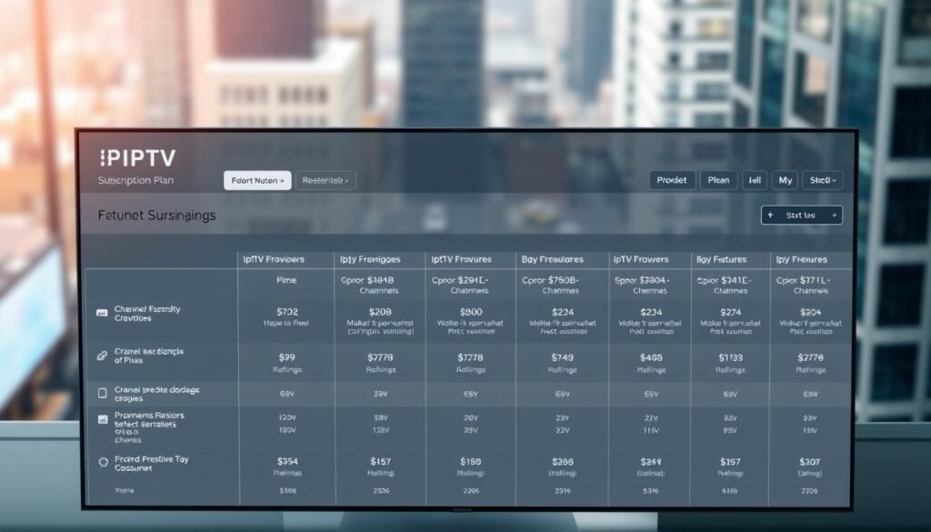Click the Fetunet Sursinaings section heading

point(156,216)
